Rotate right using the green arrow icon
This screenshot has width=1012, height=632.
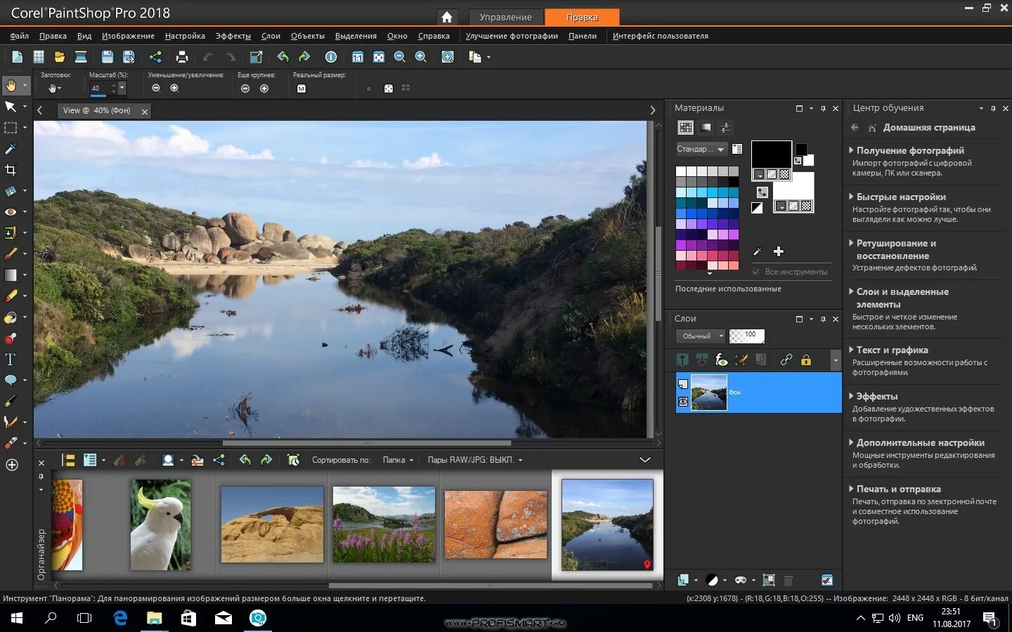[x=304, y=57]
